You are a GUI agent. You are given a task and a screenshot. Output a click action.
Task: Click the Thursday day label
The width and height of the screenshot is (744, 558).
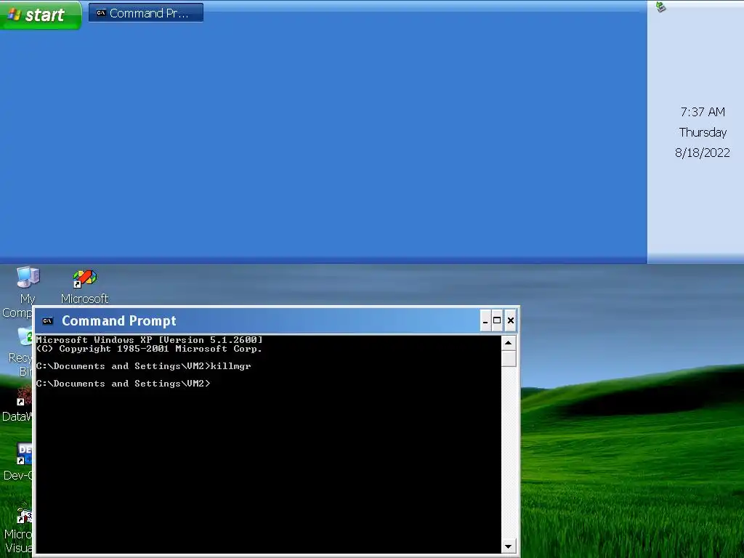coord(703,132)
